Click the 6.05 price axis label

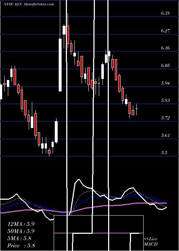pyautogui.click(x=165, y=66)
